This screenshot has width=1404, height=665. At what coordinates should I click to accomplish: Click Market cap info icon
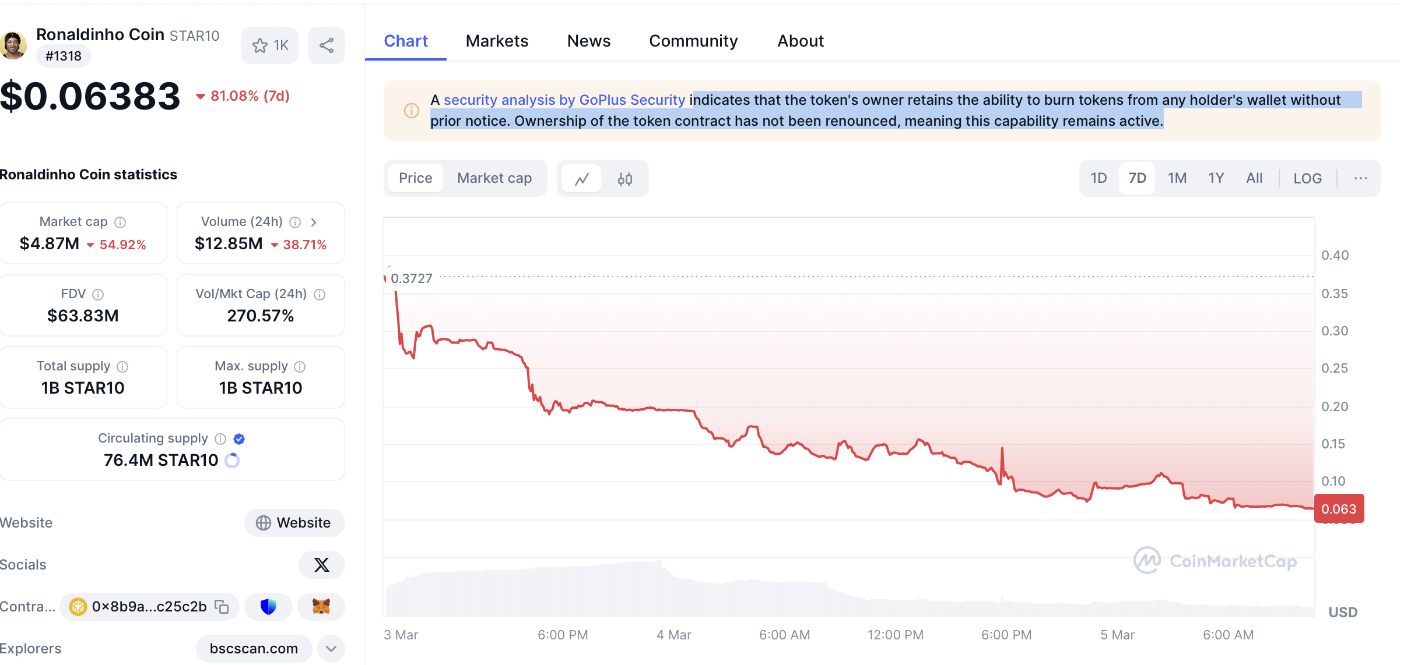tap(120, 222)
